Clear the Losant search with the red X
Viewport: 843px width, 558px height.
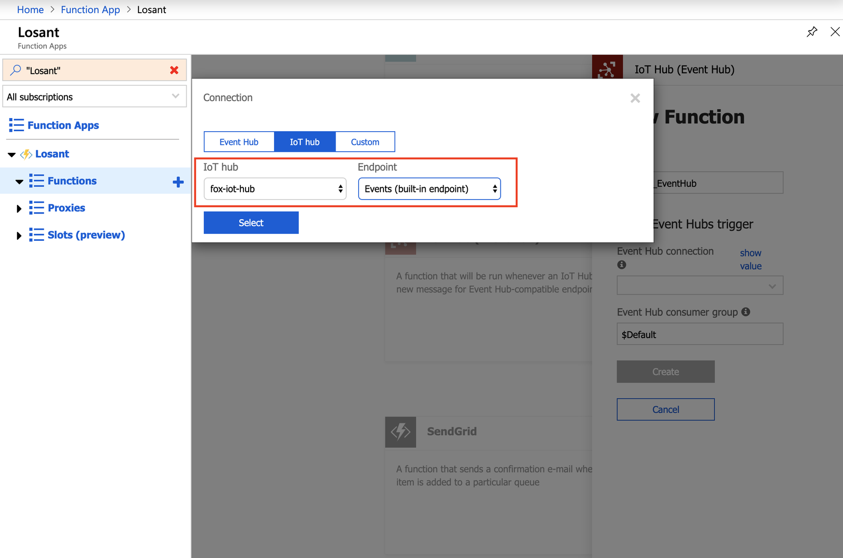[x=174, y=70]
